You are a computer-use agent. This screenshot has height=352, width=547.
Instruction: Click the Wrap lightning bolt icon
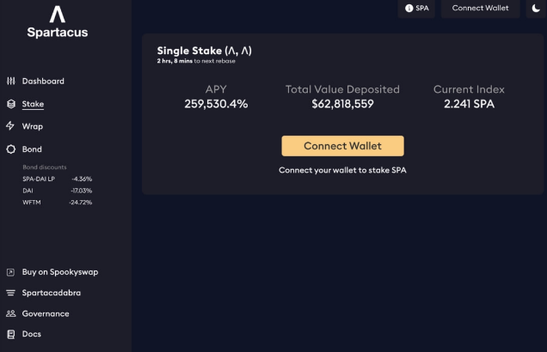coord(10,126)
